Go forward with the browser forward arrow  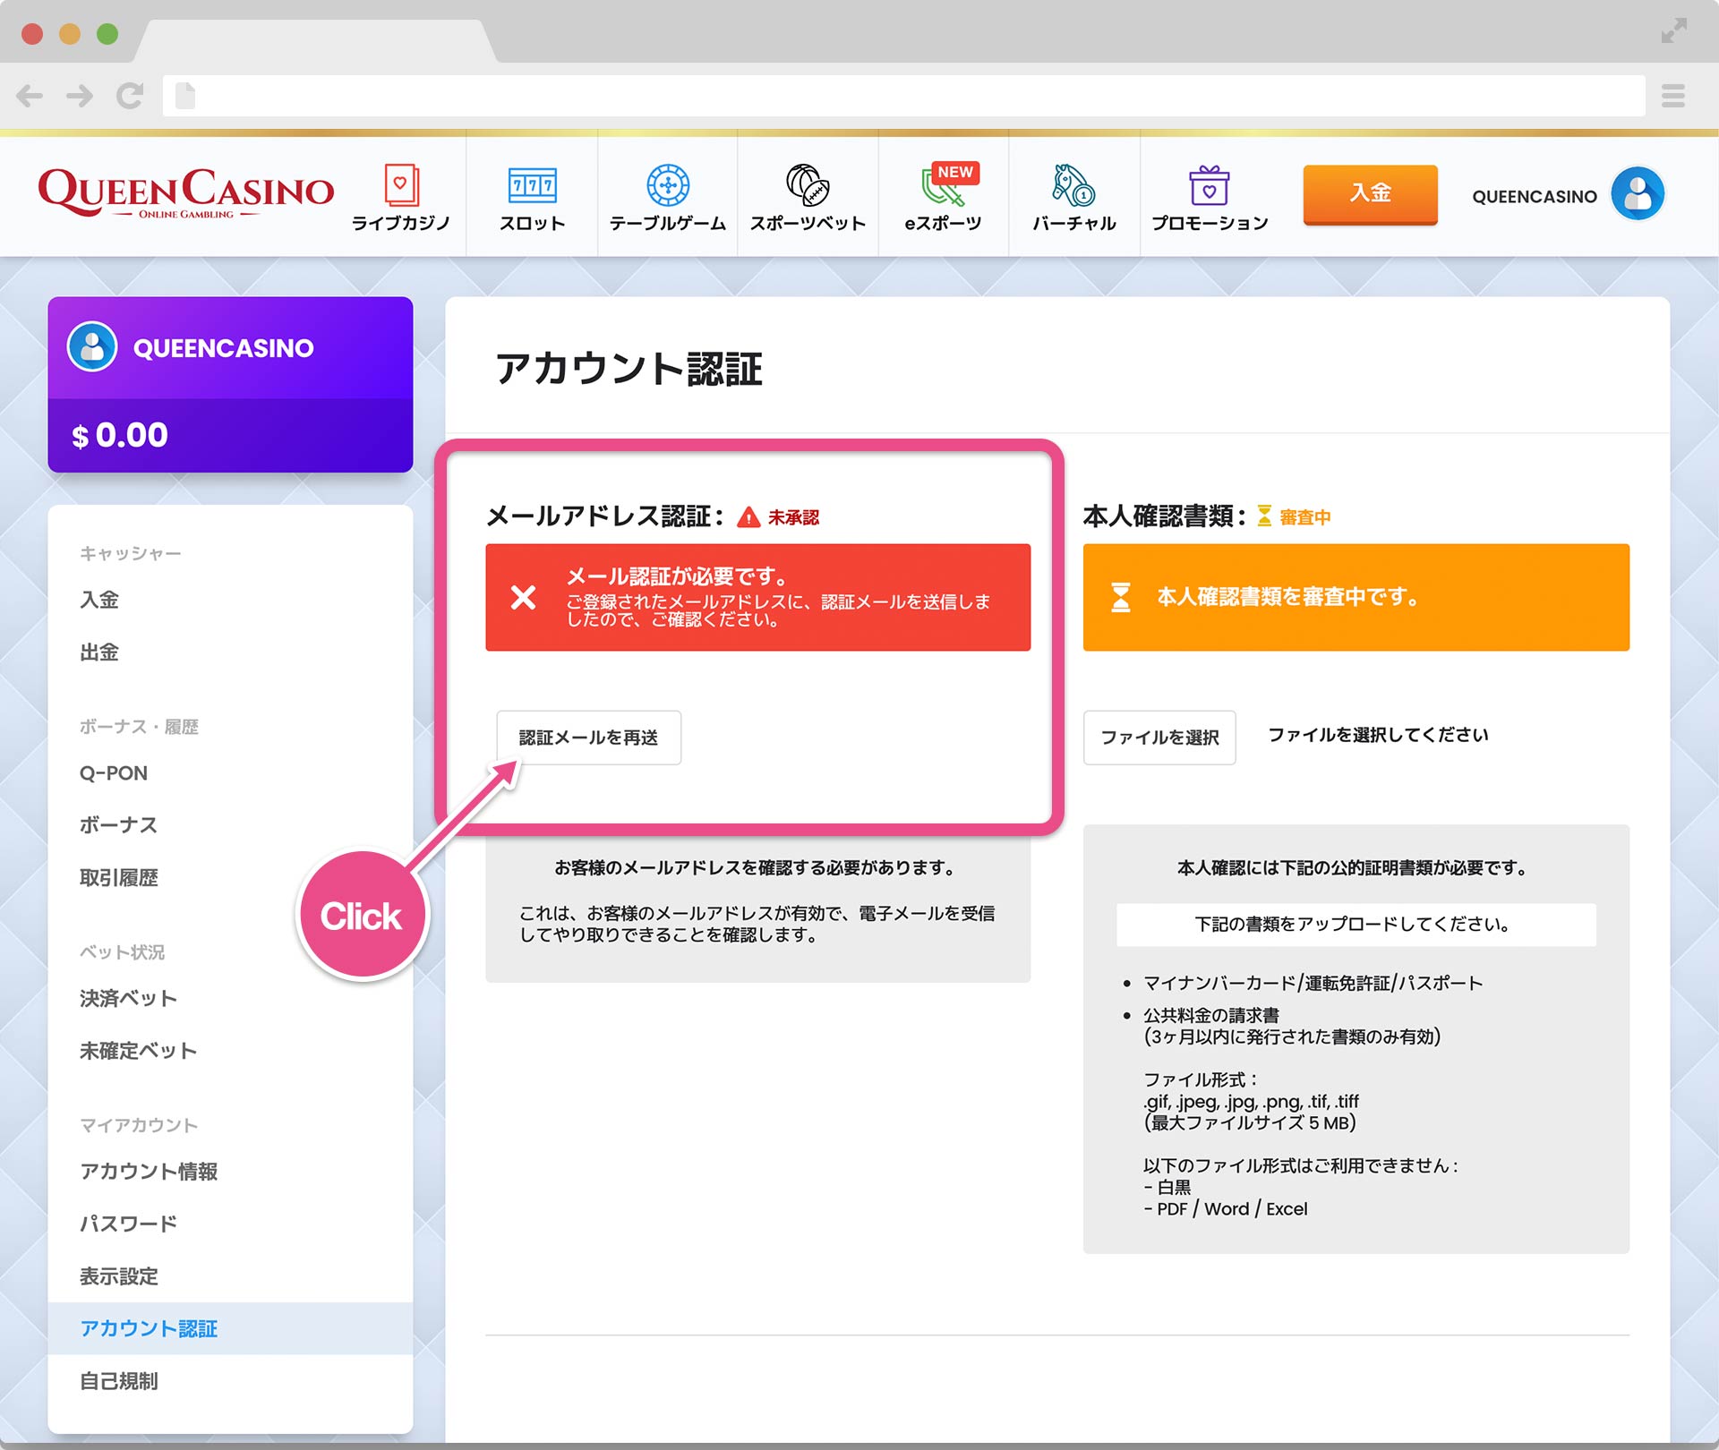click(x=80, y=96)
